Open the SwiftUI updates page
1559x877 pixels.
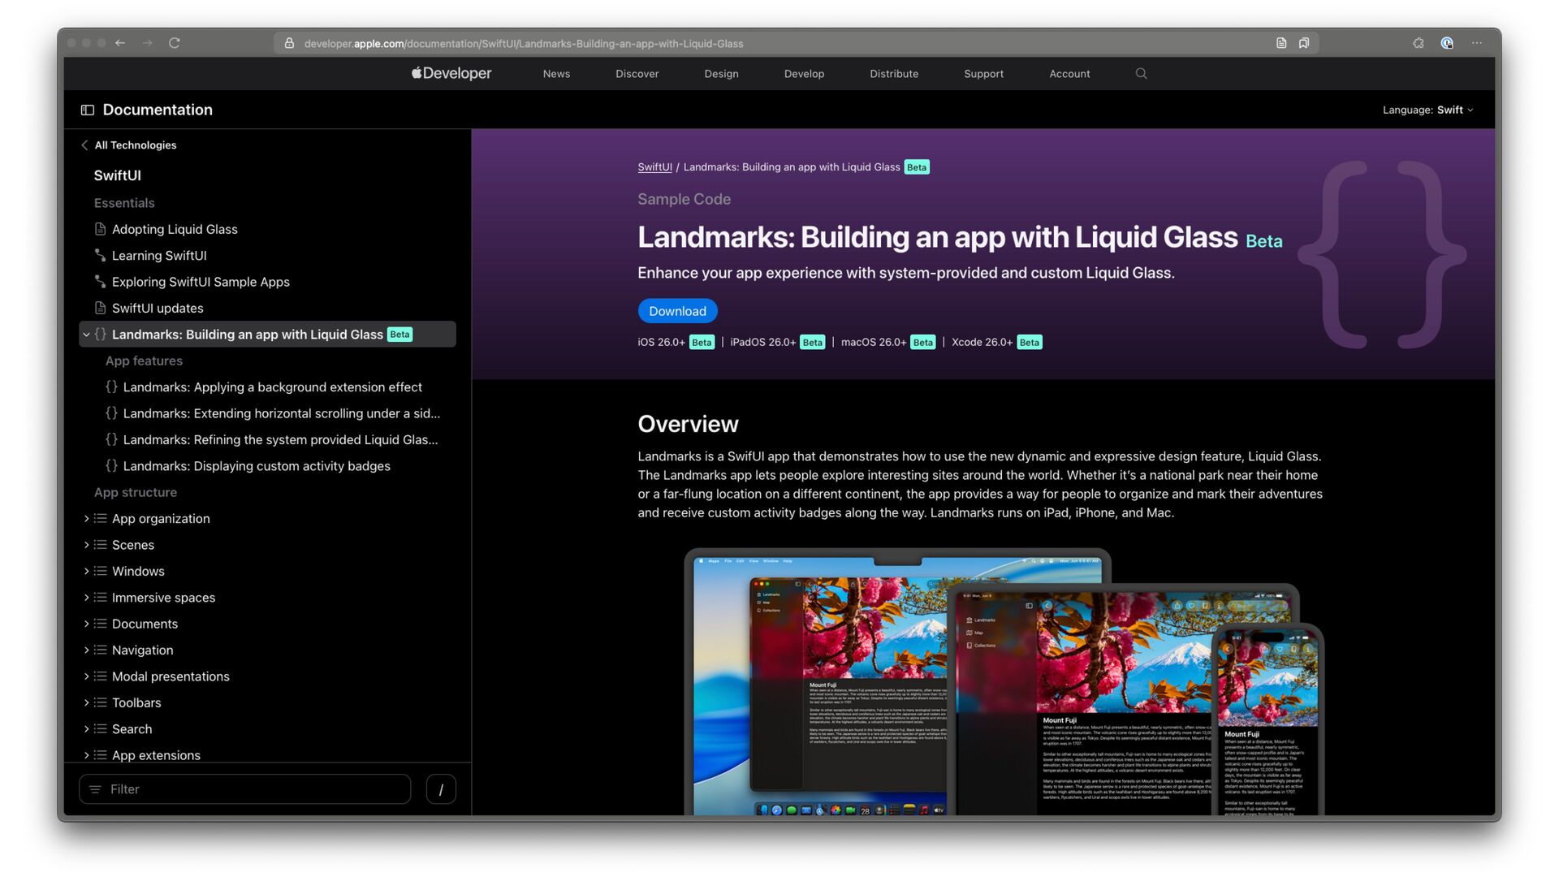point(158,308)
